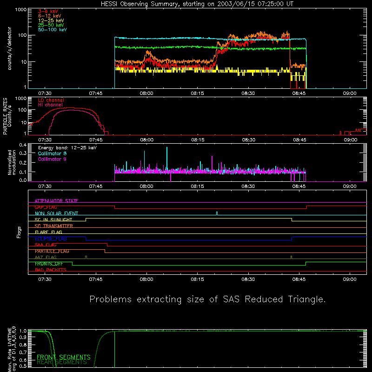The image size is (372, 372).
Task: Select the yellow 12-25 keV count-rate legend entry
Action: [x=51, y=20]
